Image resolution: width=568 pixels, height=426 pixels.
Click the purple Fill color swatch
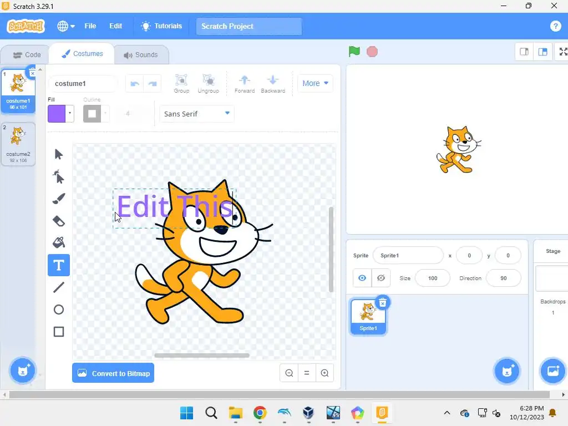[57, 113]
